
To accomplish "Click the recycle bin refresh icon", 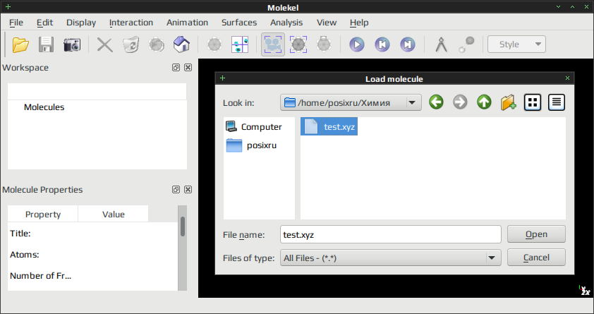I will tap(131, 44).
